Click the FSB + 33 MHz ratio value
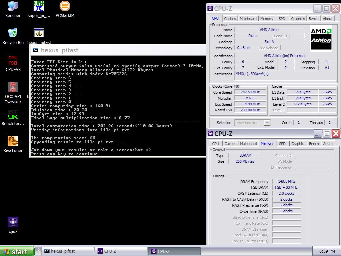 coord(286,187)
